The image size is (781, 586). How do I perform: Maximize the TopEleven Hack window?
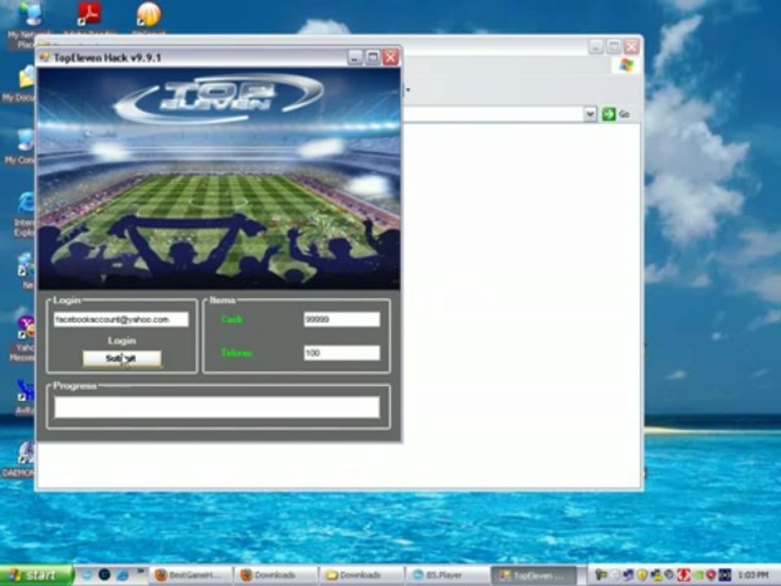373,58
